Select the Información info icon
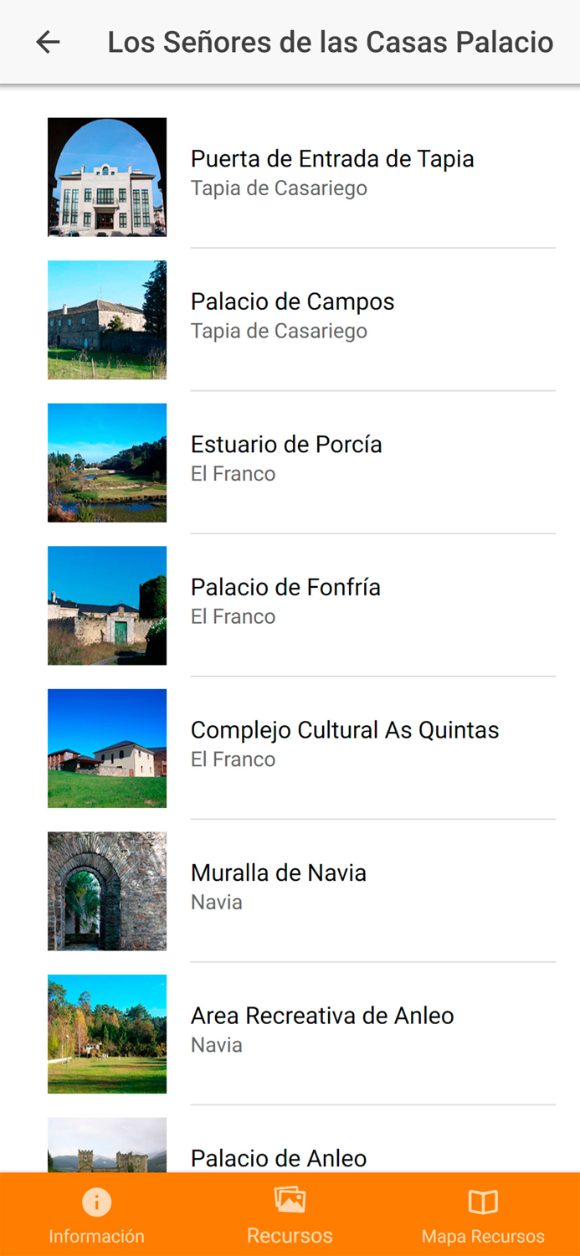Viewport: 580px width, 1256px height. click(96, 1202)
